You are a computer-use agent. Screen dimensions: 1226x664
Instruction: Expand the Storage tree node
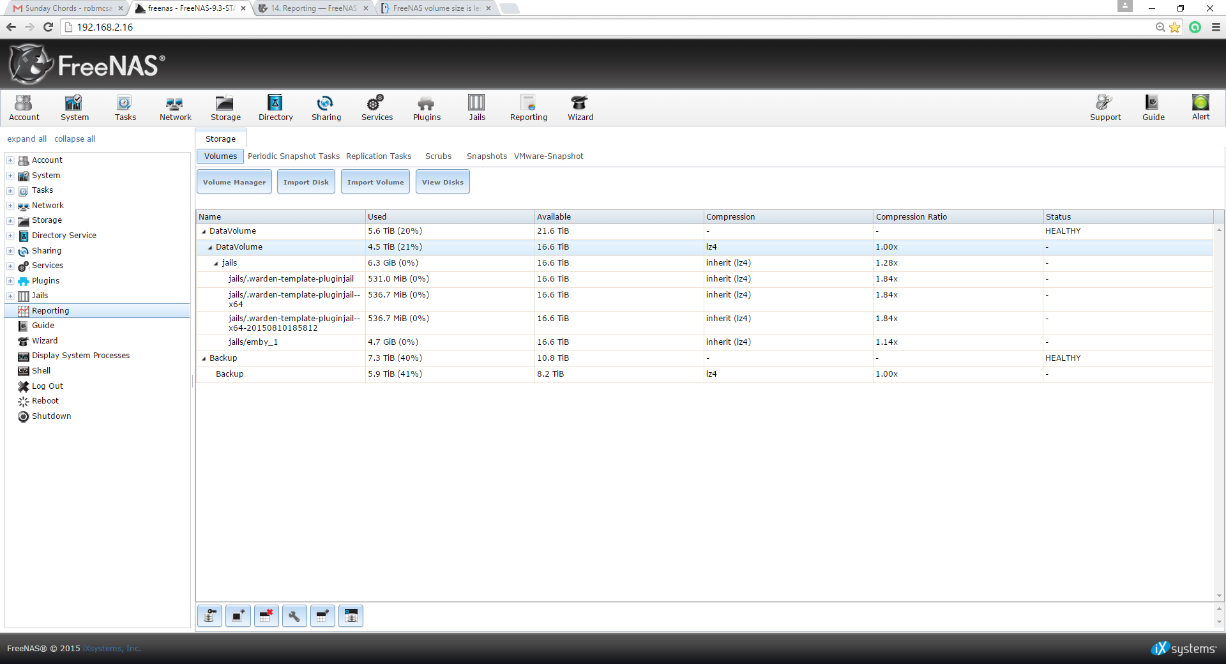click(10, 220)
